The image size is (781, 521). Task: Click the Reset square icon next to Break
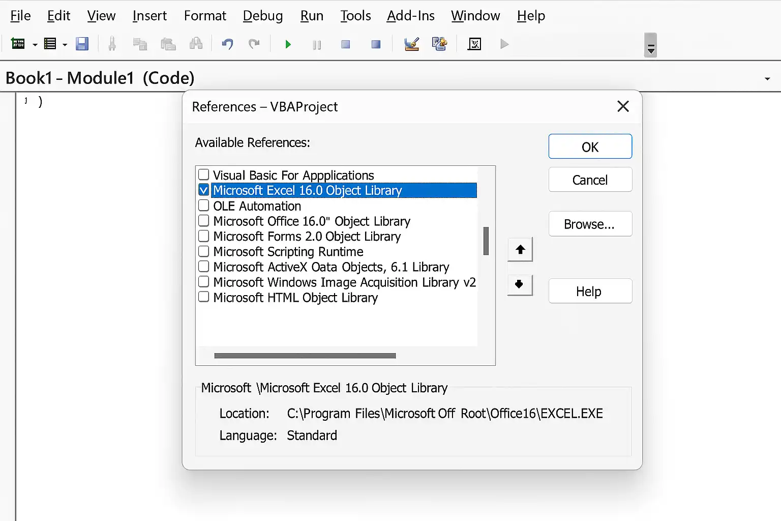click(346, 44)
